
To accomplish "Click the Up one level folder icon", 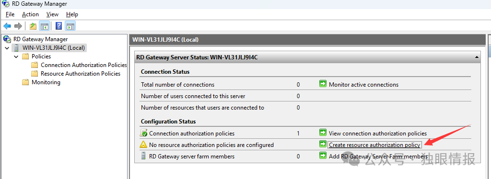I will click(x=33, y=26).
